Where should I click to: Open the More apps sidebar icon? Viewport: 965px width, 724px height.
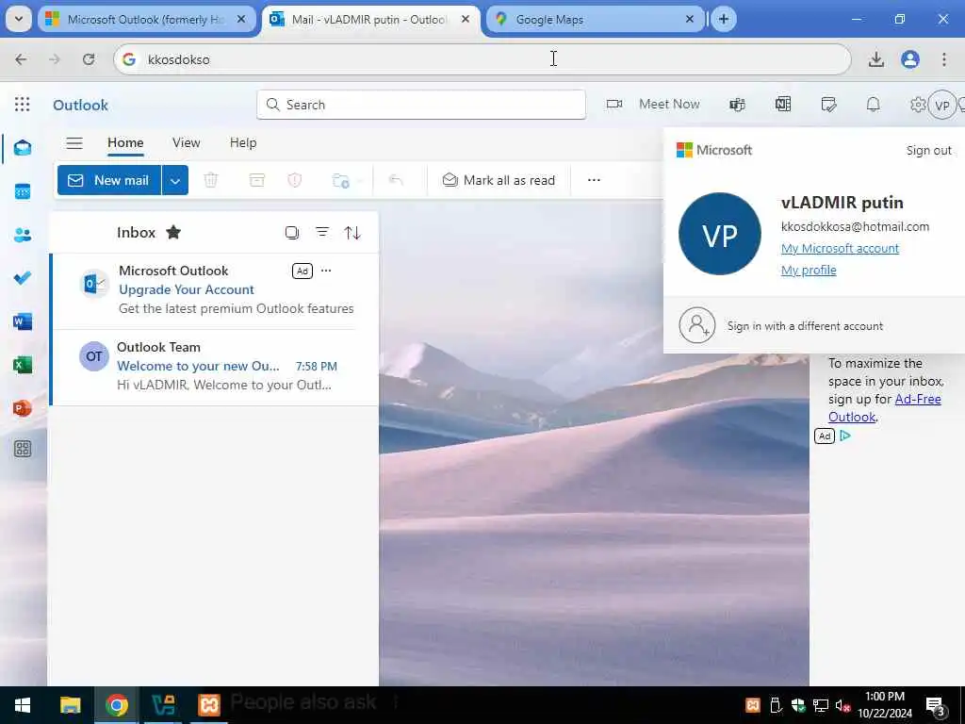point(23,449)
